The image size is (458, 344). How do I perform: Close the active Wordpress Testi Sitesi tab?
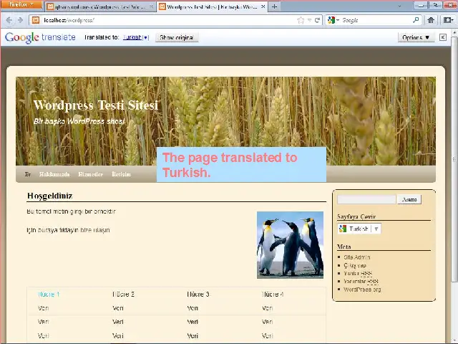[263, 6]
